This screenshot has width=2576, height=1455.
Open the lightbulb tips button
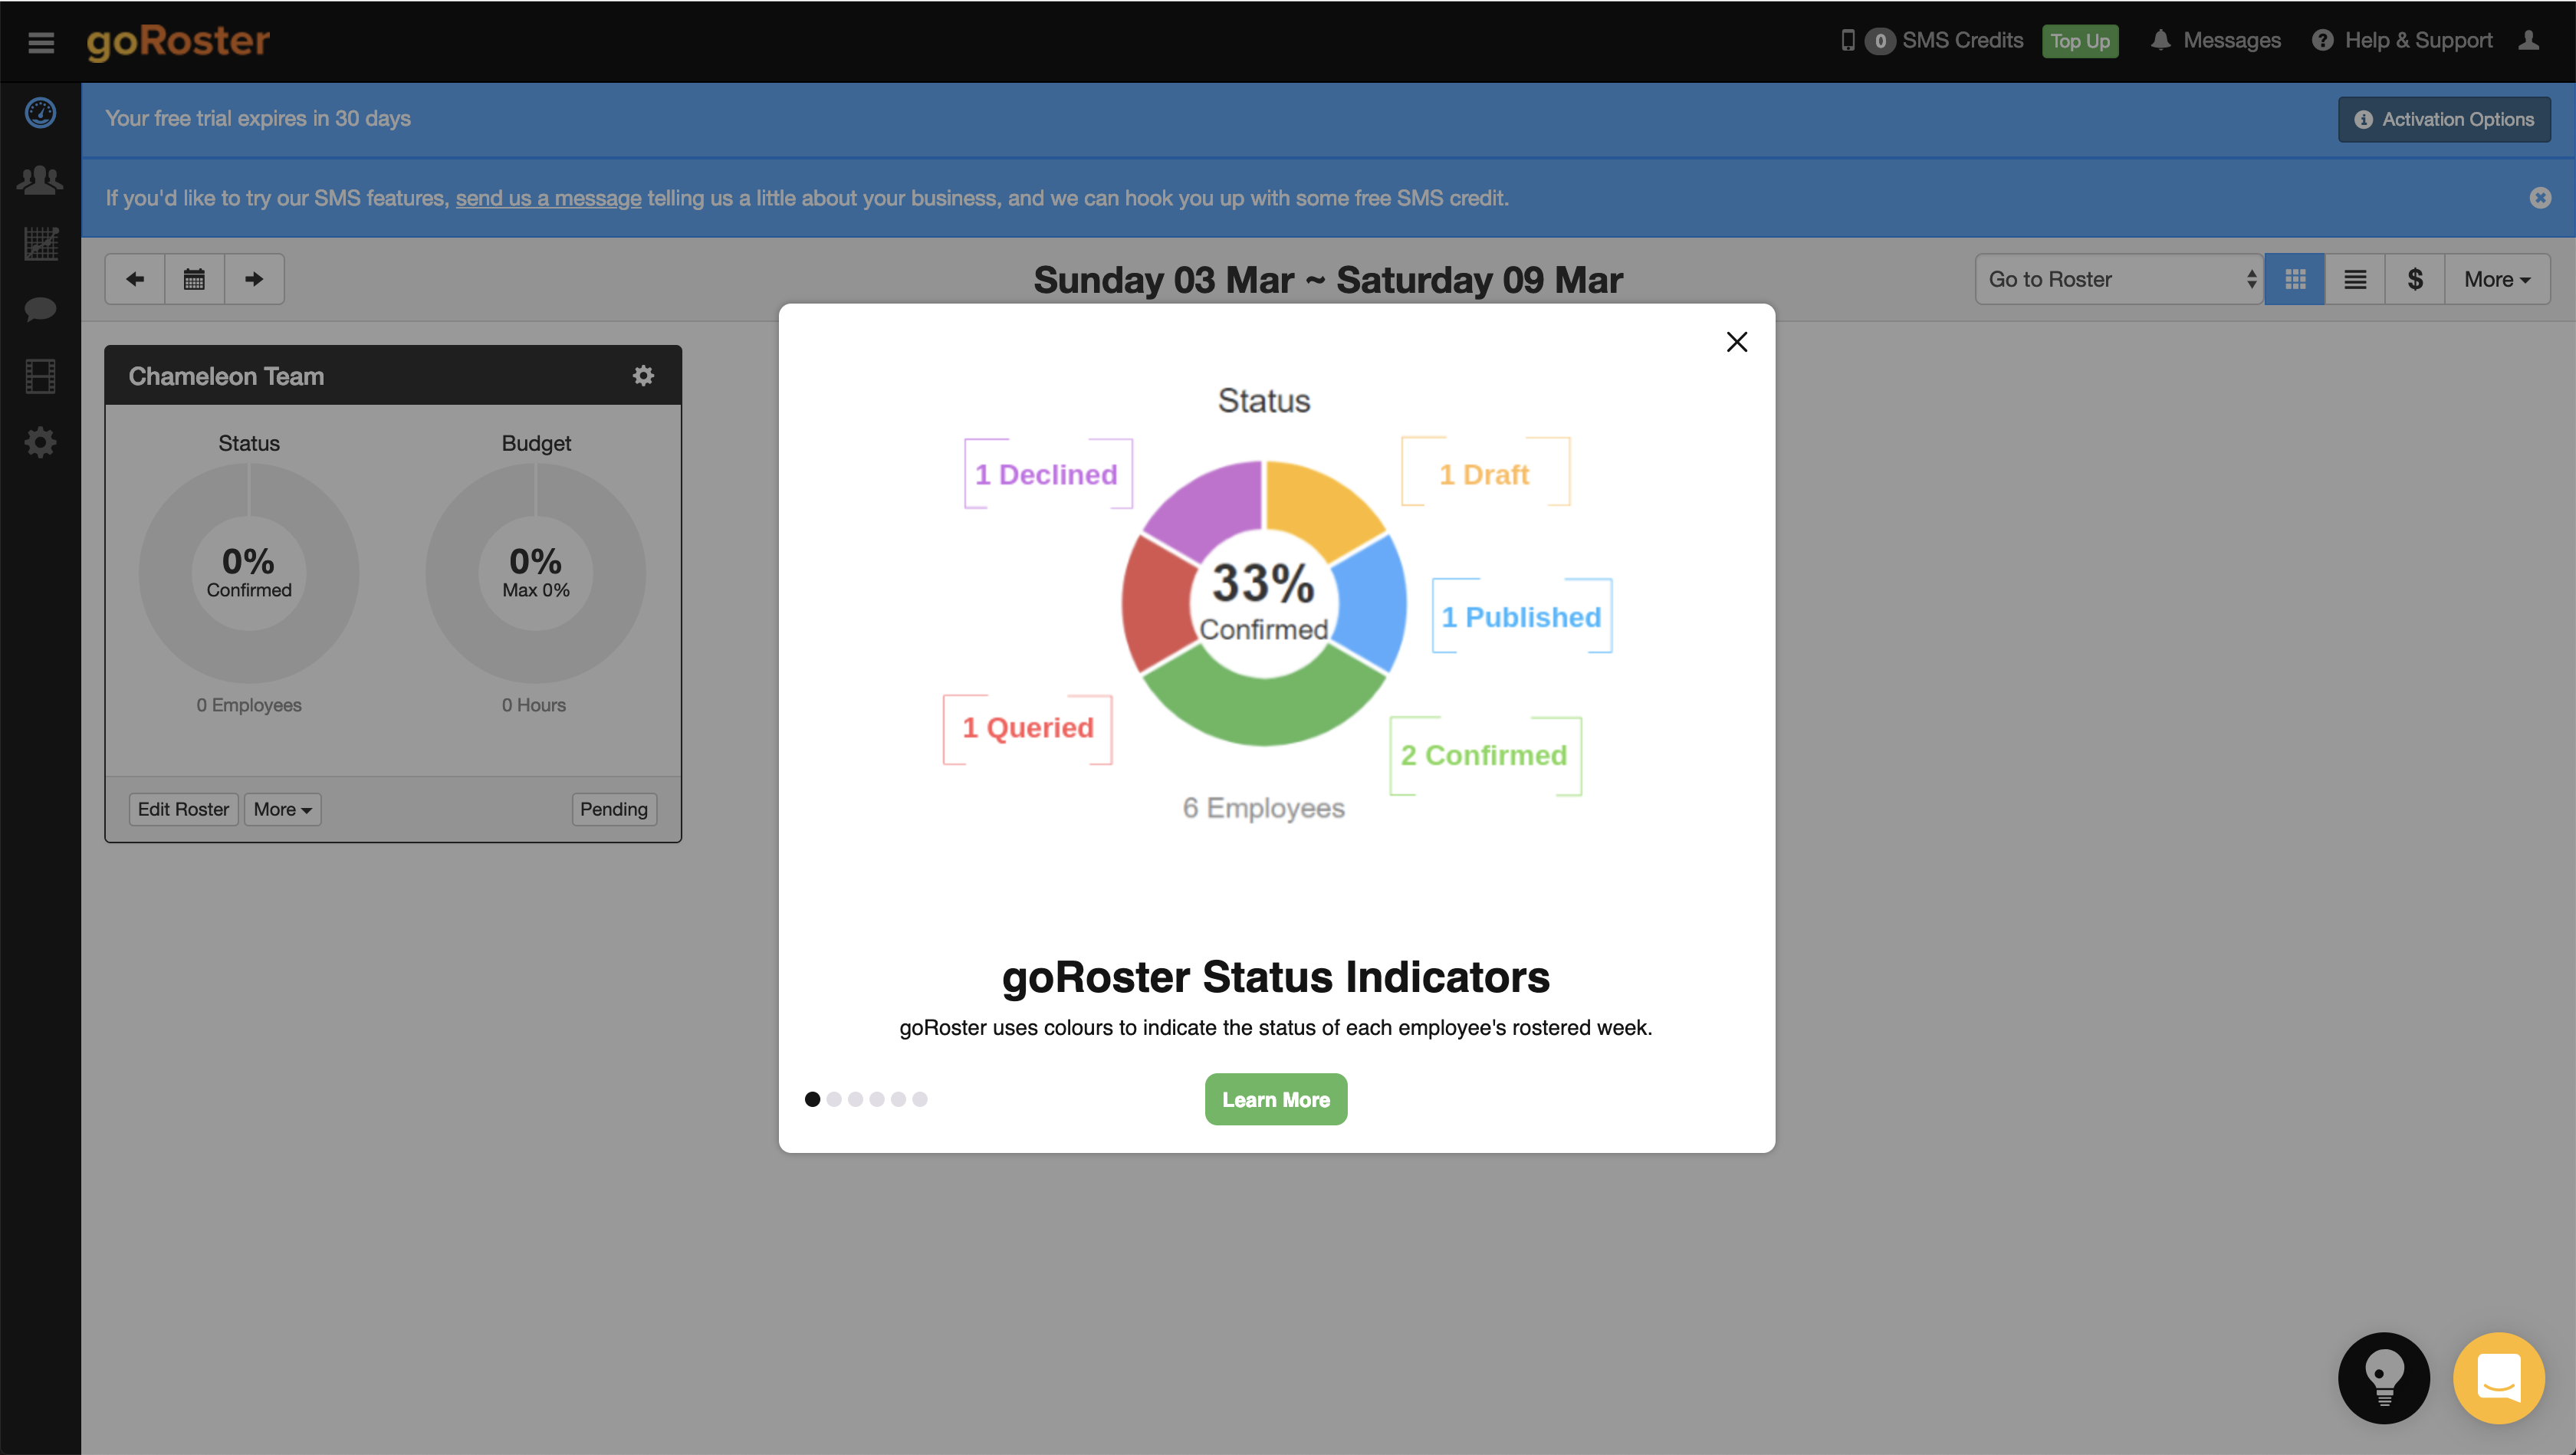pos(2384,1378)
